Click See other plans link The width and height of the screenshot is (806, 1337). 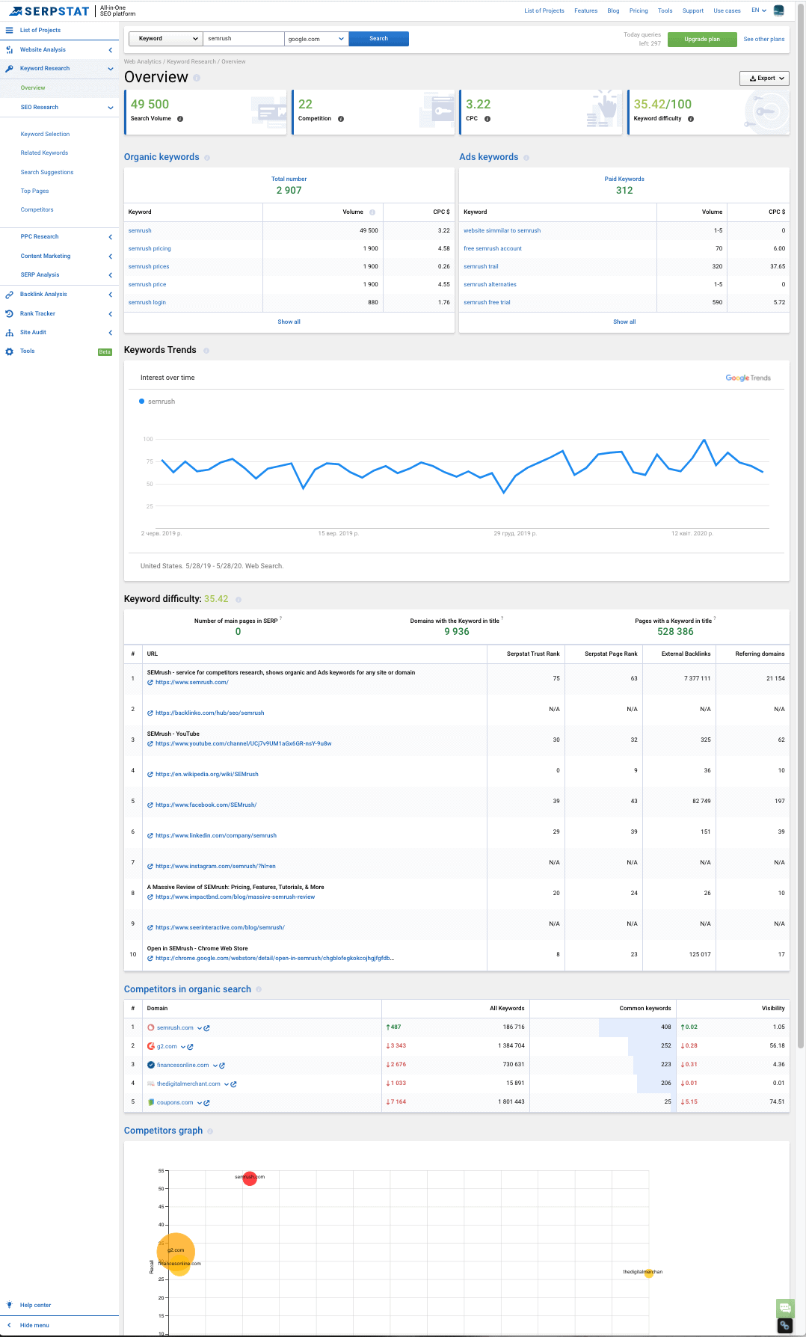pos(764,40)
